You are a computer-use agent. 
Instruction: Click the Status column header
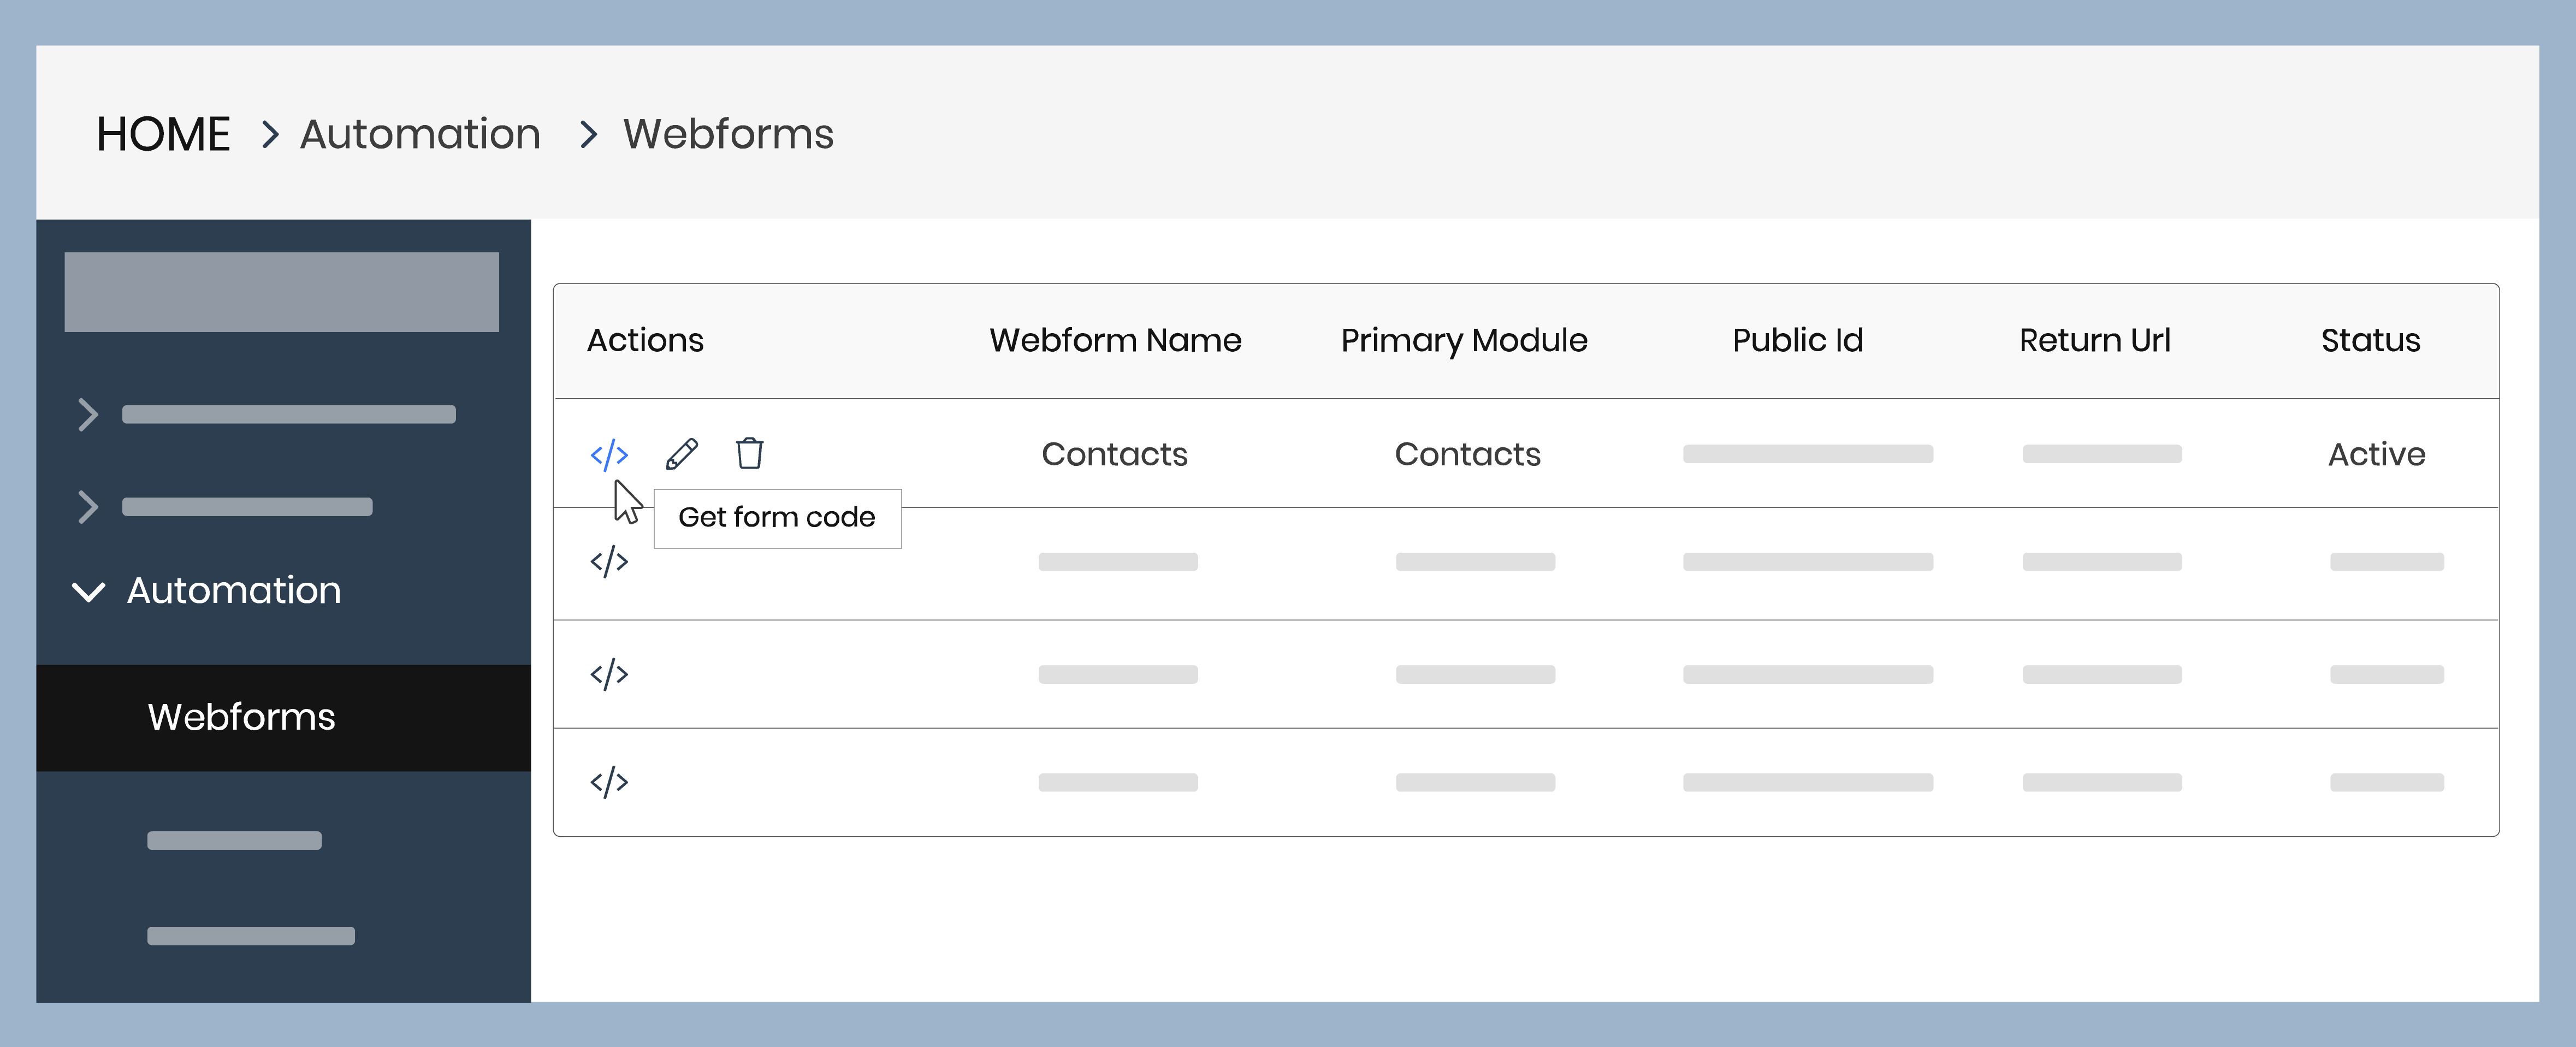[x=2370, y=340]
